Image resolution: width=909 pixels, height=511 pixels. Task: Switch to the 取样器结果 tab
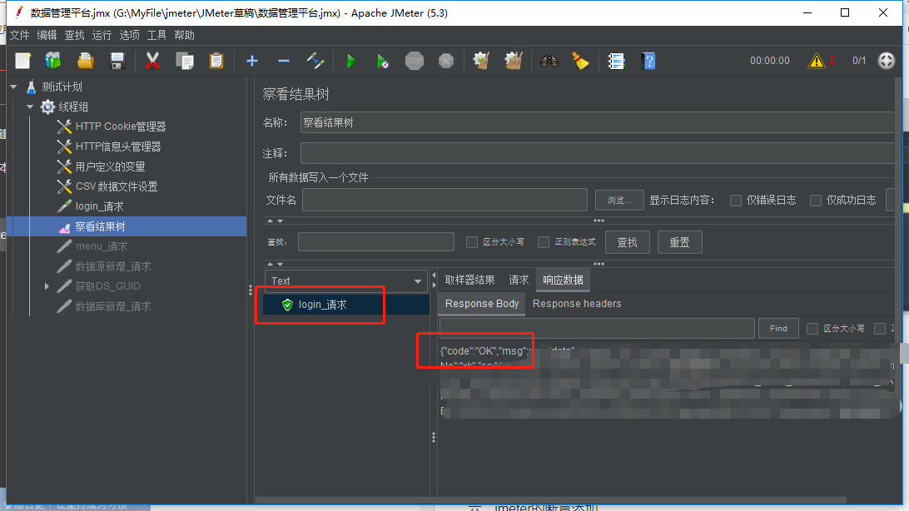coord(469,280)
